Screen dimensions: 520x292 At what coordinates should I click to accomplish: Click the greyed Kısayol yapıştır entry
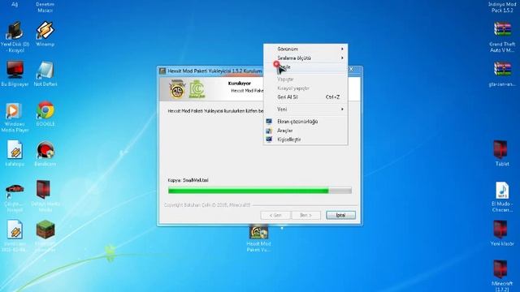click(305, 88)
